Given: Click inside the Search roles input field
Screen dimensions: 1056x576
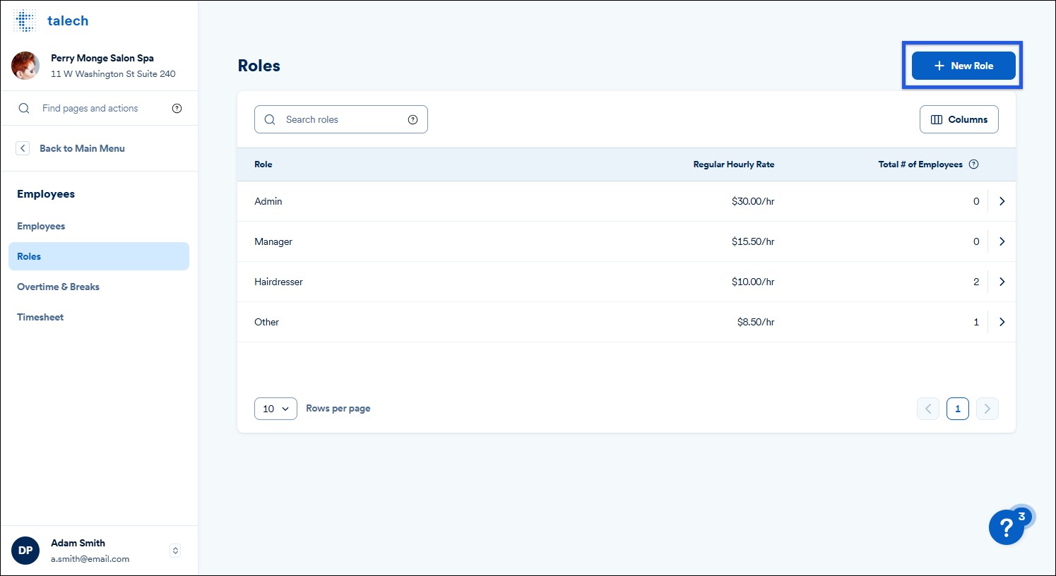Looking at the screenshot, I should coord(332,119).
